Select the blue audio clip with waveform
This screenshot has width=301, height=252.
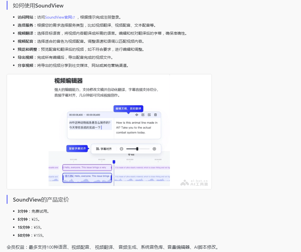pyautogui.click(x=87, y=178)
